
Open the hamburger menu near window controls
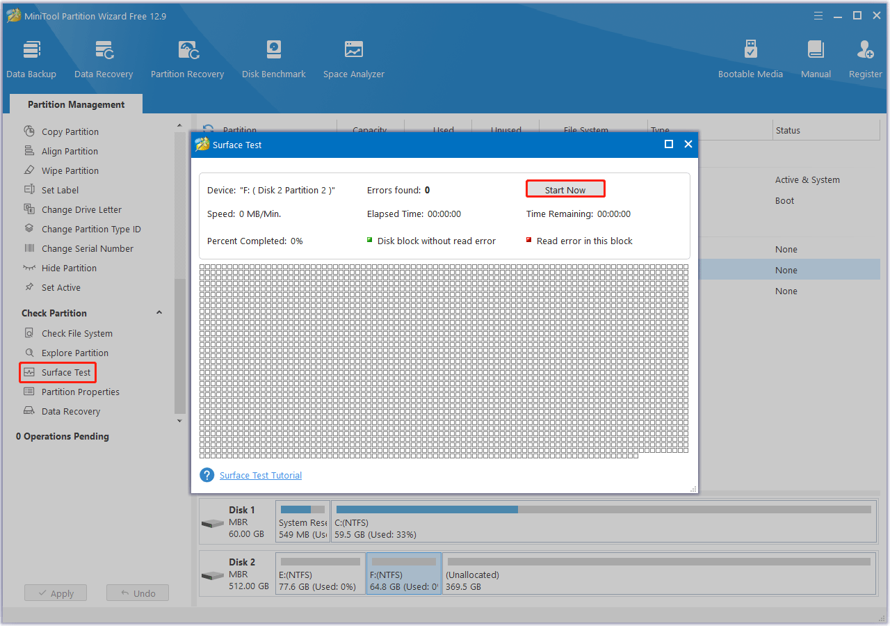818,15
